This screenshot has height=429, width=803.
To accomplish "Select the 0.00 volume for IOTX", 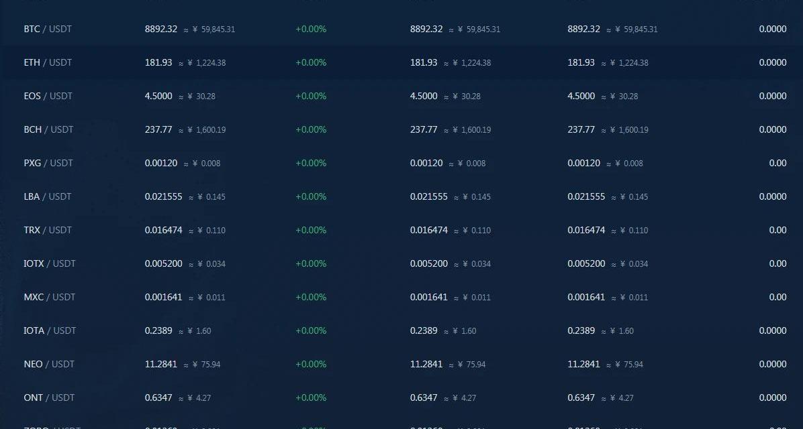I will click(778, 264).
